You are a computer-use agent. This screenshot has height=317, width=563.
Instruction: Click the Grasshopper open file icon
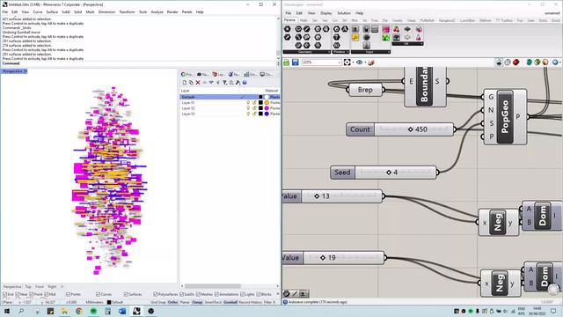pos(287,63)
